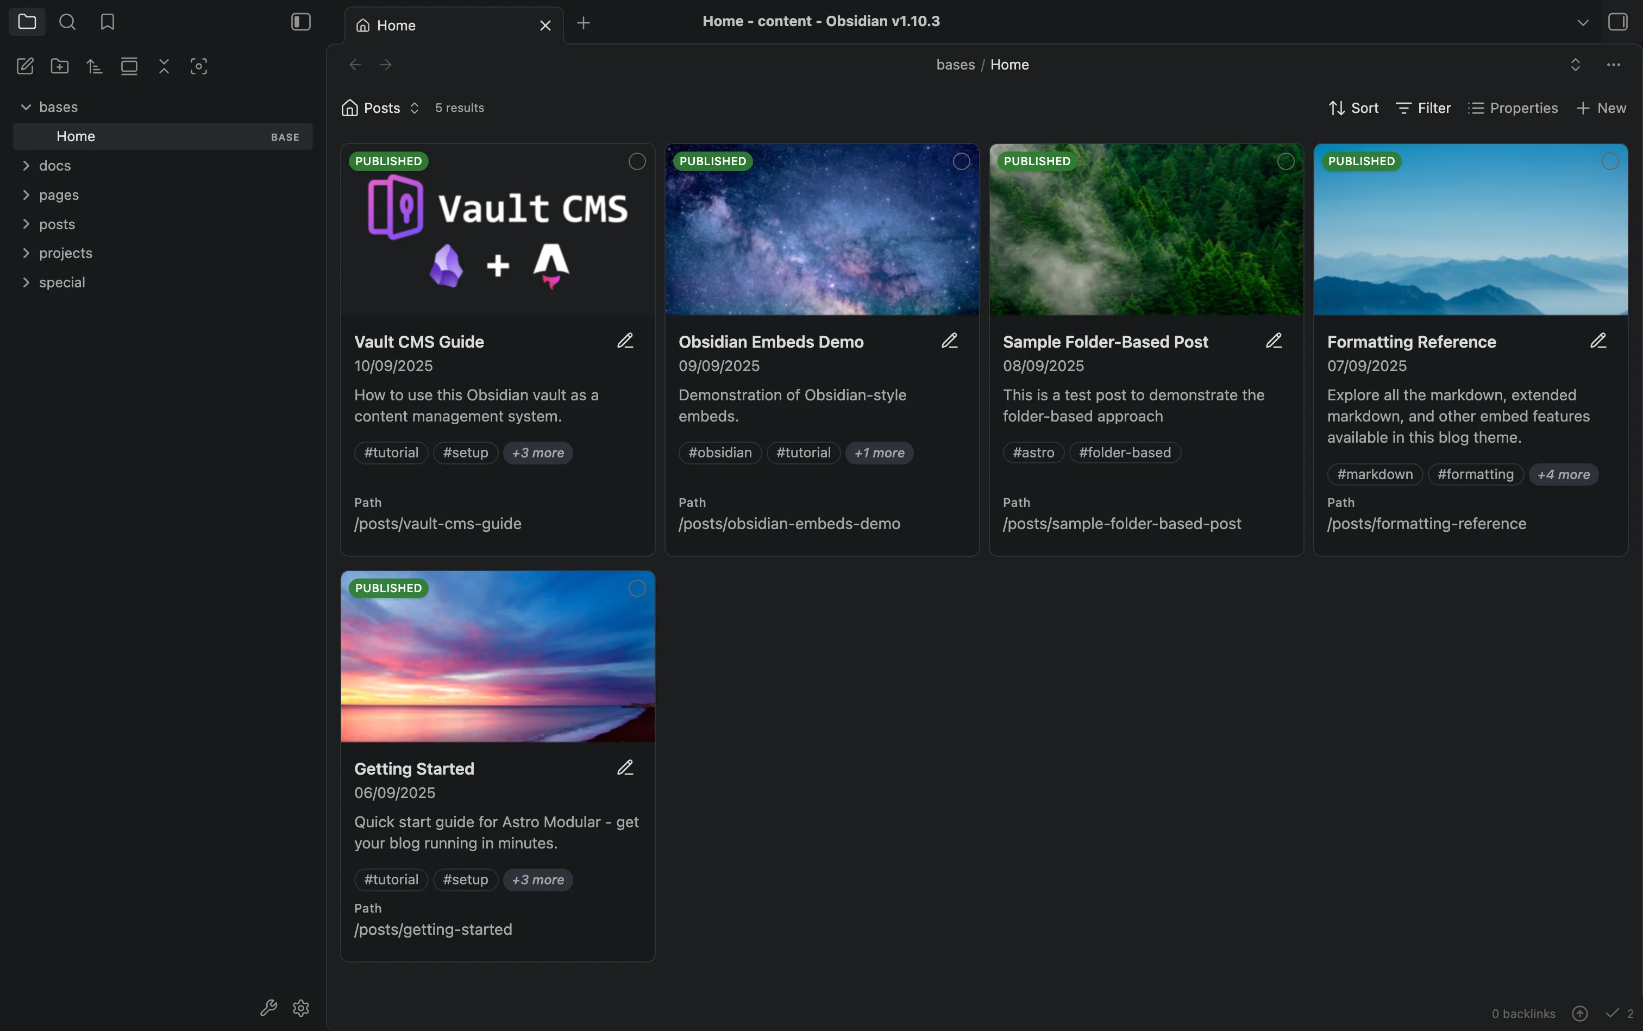Open the bookmarks sidebar tab
This screenshot has height=1031, width=1643.
[x=107, y=22]
